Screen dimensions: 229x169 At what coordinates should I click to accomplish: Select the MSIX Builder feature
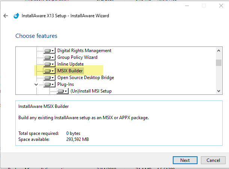click(70, 71)
